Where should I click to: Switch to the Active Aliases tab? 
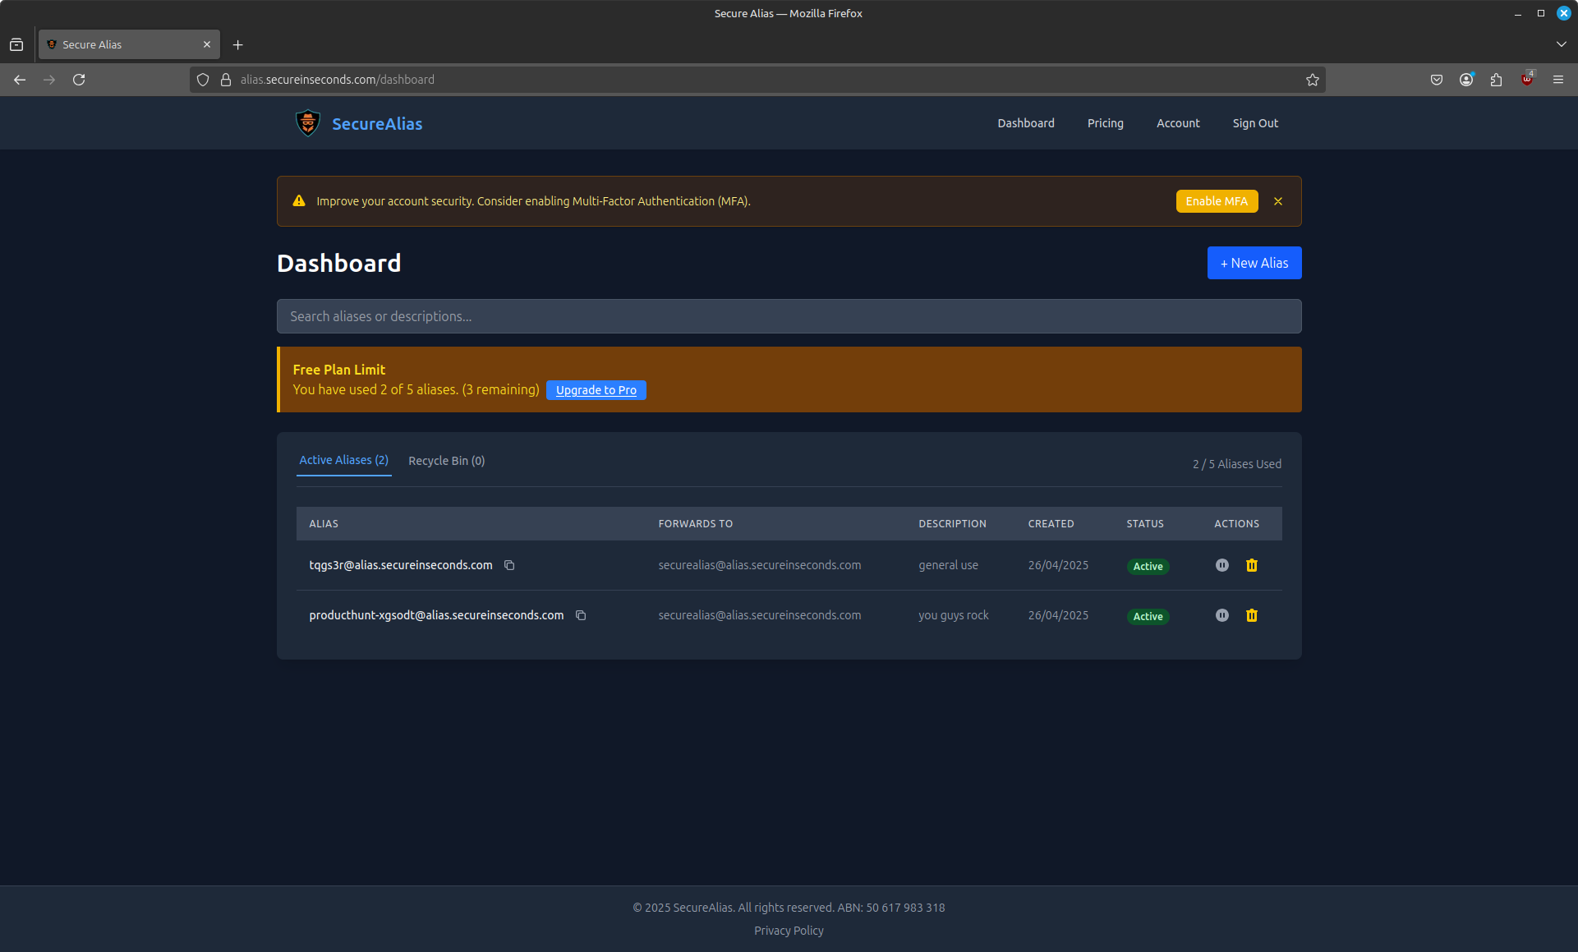coord(343,460)
